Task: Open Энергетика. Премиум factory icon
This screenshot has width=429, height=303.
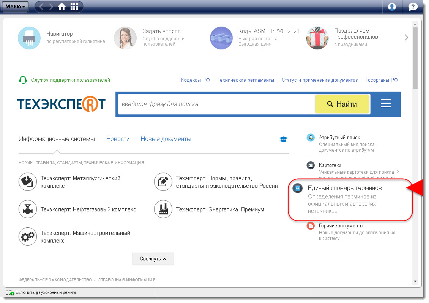Action: (163, 209)
